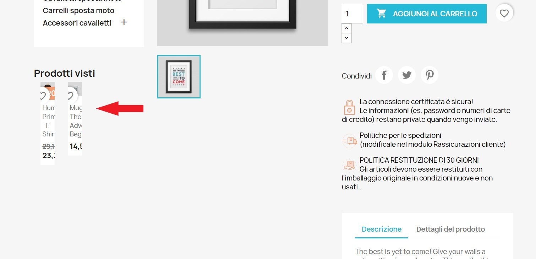The image size is (536, 259).
Task: Select the Best Is Yet To Come thumbnail
Action: [x=179, y=77]
